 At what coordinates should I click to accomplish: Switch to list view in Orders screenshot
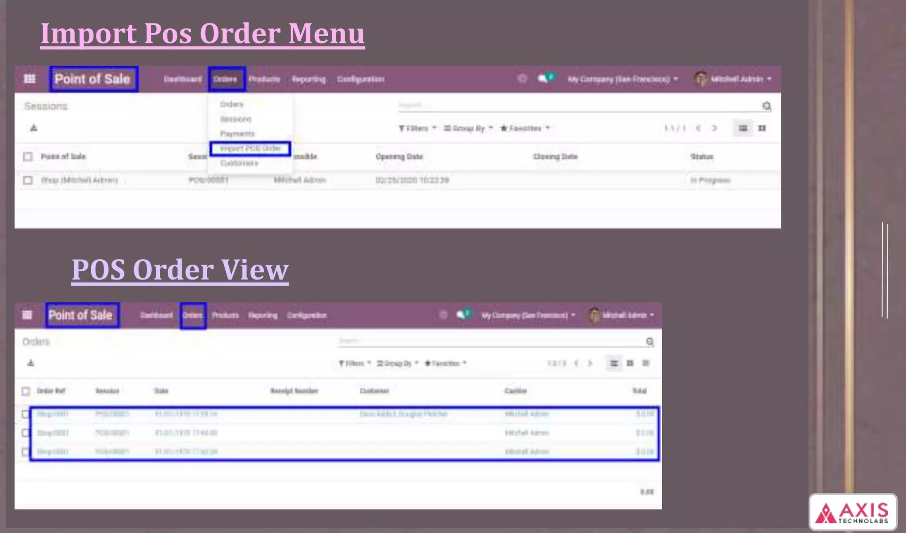tap(614, 363)
